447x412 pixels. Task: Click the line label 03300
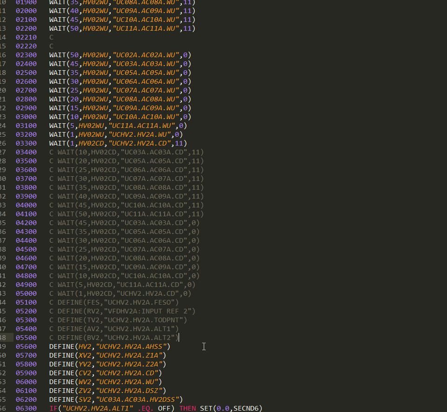26,143
